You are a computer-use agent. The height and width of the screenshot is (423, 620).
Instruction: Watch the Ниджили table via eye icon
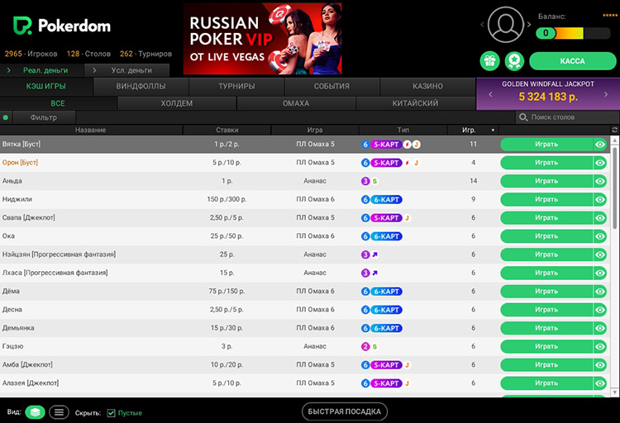point(600,200)
